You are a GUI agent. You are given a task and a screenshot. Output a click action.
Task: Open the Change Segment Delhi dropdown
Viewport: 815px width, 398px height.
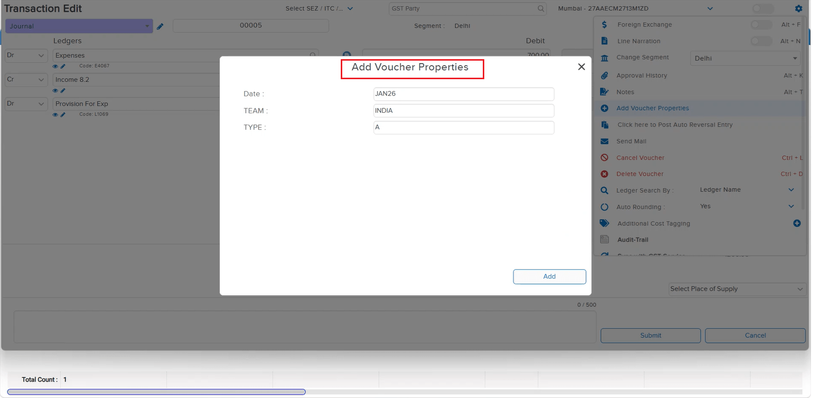745,58
